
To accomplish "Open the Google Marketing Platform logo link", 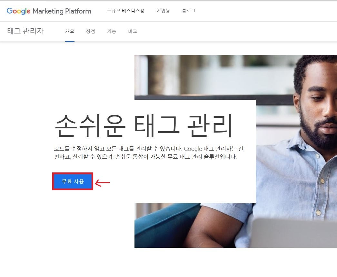I will pyautogui.click(x=49, y=11).
